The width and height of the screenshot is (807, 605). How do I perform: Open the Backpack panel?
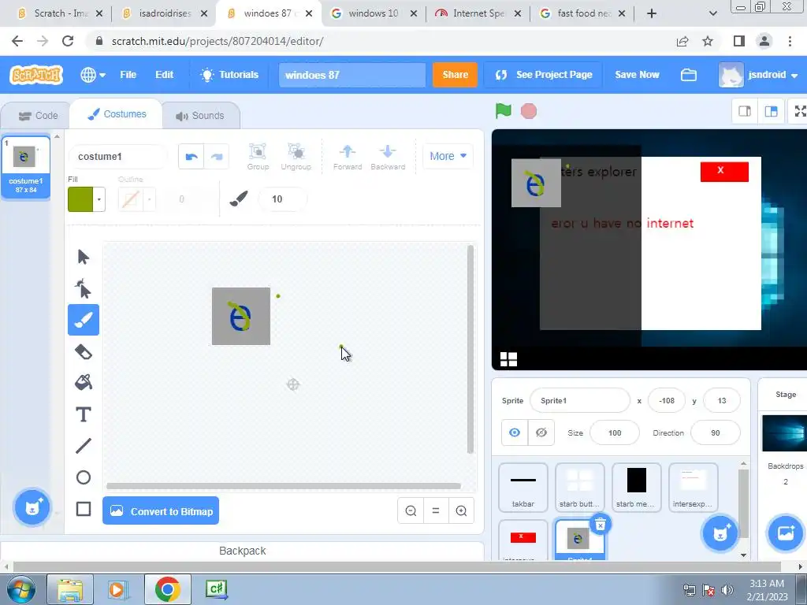click(243, 551)
